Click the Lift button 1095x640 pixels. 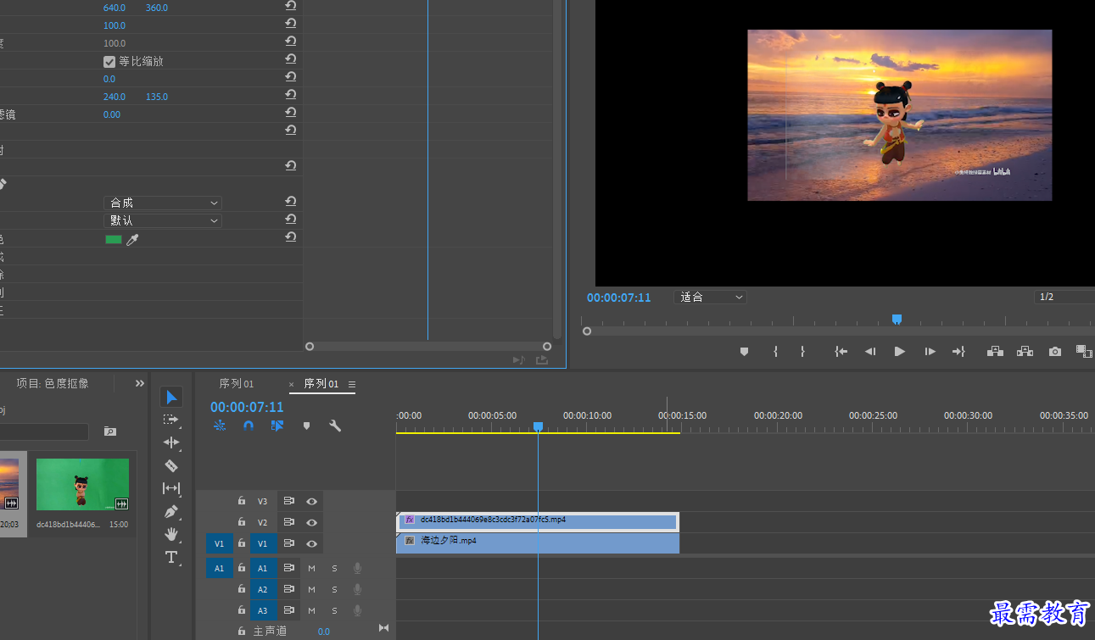click(x=995, y=351)
